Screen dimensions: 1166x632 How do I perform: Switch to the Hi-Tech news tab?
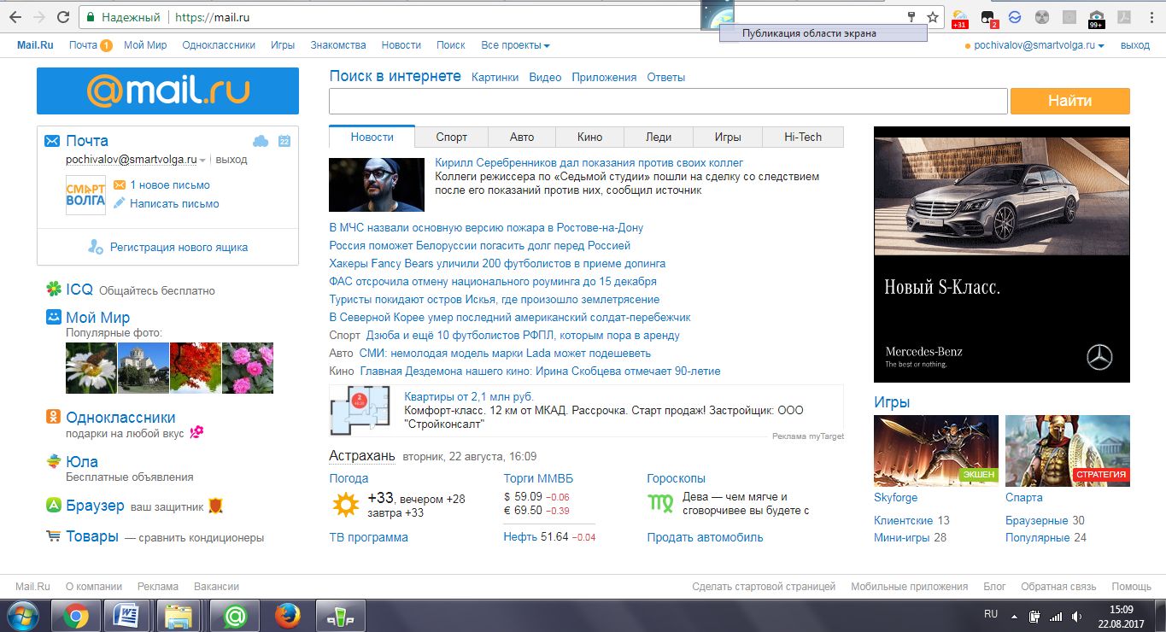click(803, 137)
